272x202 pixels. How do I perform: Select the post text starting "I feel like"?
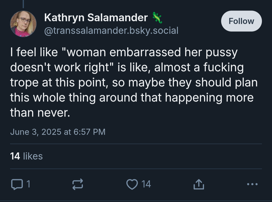(x=134, y=82)
